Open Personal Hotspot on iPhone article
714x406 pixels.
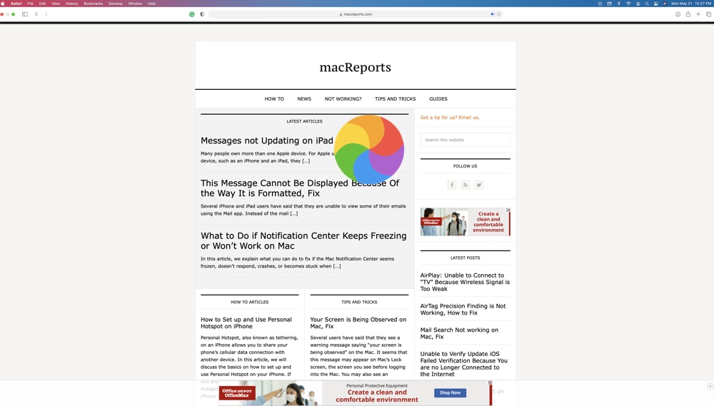(x=246, y=323)
